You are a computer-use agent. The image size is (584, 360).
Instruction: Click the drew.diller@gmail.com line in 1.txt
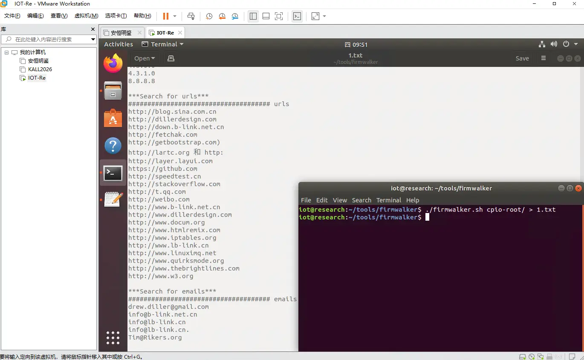168,307
